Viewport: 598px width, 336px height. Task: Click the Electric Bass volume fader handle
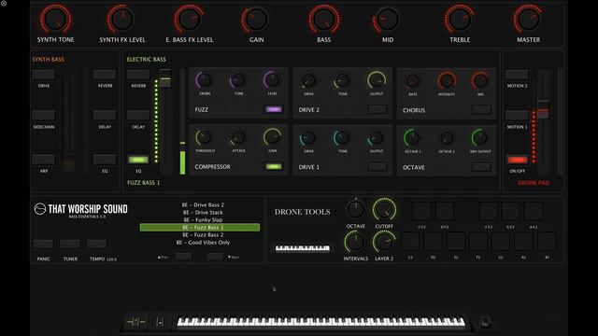[165, 78]
